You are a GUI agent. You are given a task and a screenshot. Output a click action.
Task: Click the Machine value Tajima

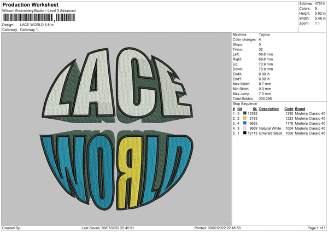pyautogui.click(x=265, y=34)
